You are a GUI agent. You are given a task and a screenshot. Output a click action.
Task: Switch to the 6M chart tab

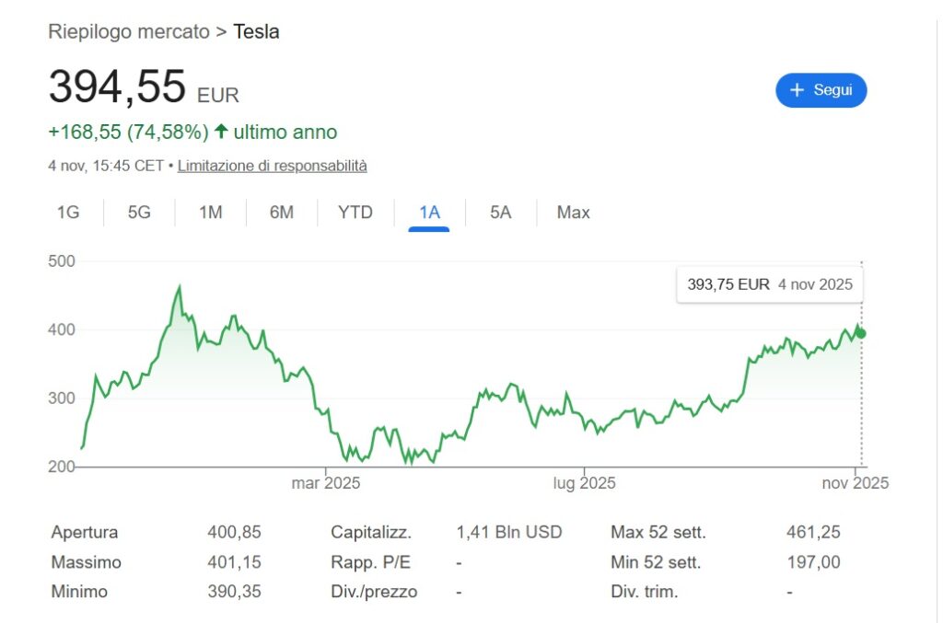tap(282, 213)
